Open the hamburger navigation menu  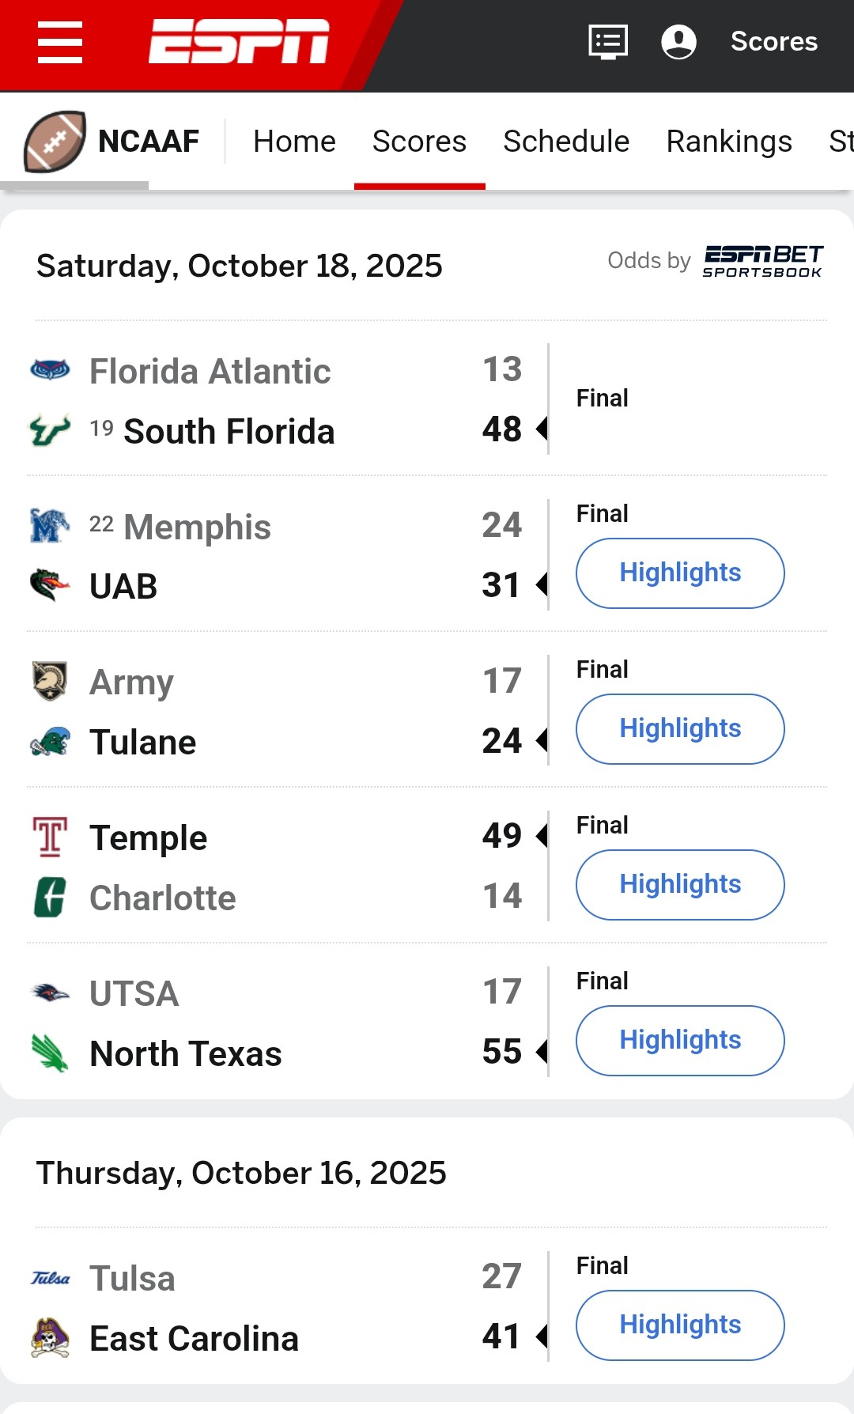(60, 42)
